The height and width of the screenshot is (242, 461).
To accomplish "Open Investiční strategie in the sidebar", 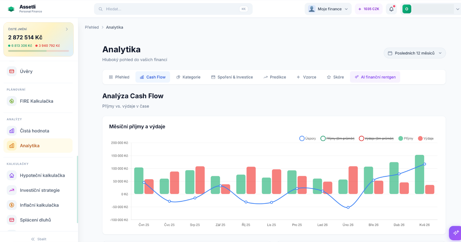I will pos(38,190).
